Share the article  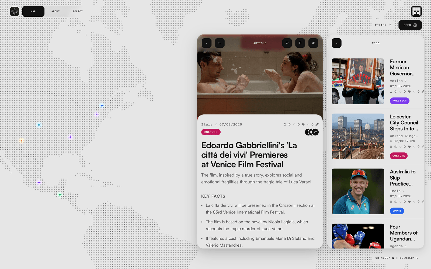coord(313,43)
